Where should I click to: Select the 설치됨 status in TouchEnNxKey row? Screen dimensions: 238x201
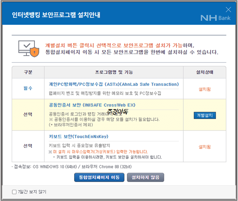point(205,147)
